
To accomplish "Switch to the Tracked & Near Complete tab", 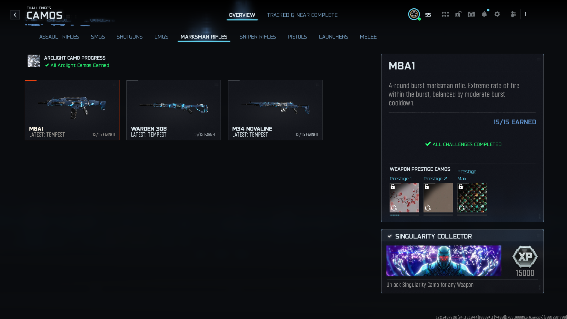I will point(302,15).
